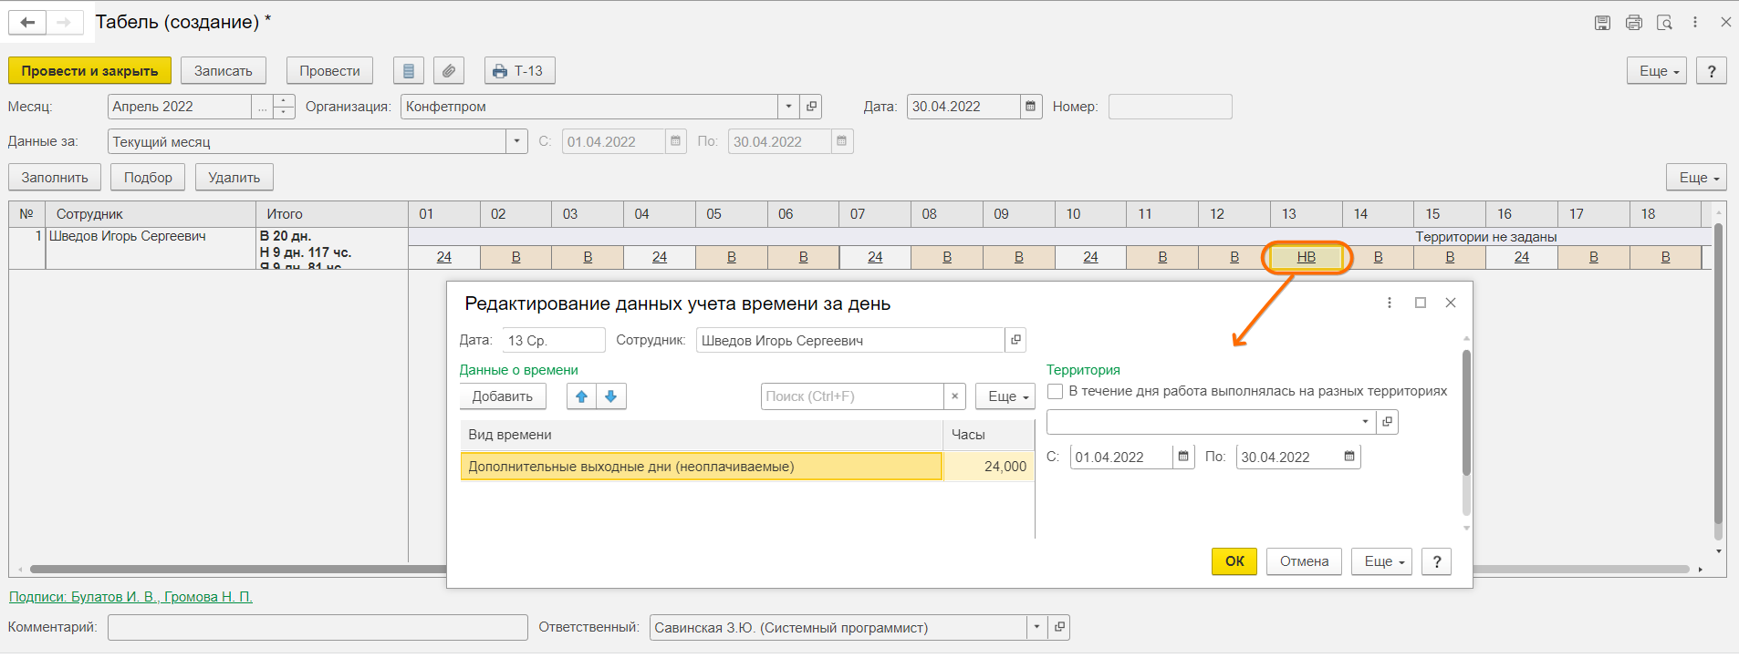Click the Подбор button

coord(148,178)
